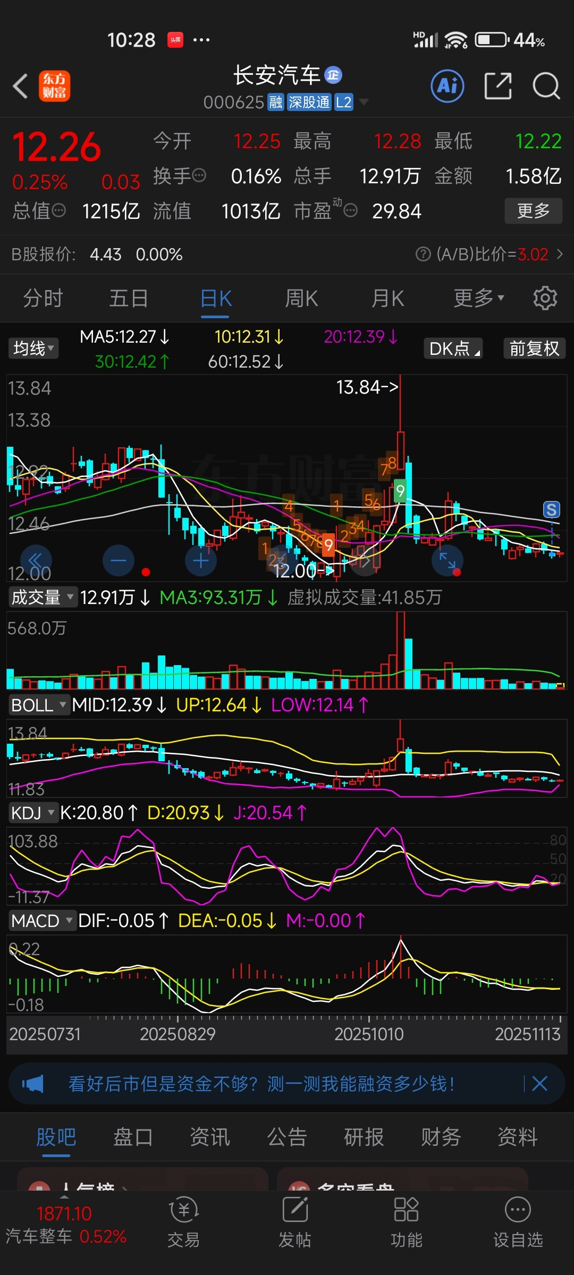Image resolution: width=574 pixels, height=1275 pixels.
Task: Tap the 更多 quote details button
Action: (x=533, y=211)
